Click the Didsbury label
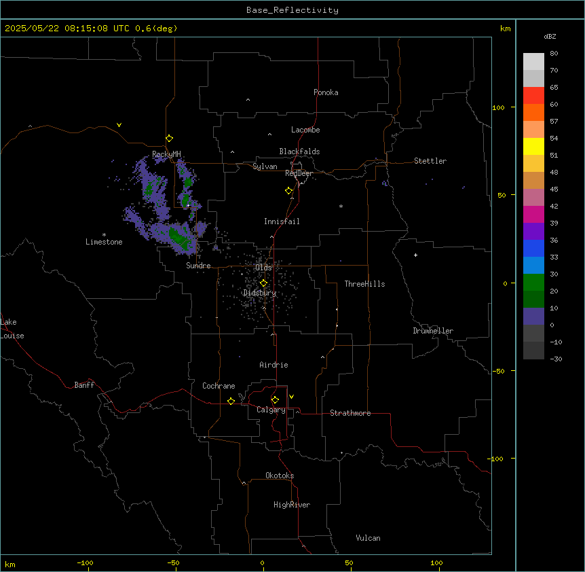This screenshot has height=572, width=585. pos(260,293)
